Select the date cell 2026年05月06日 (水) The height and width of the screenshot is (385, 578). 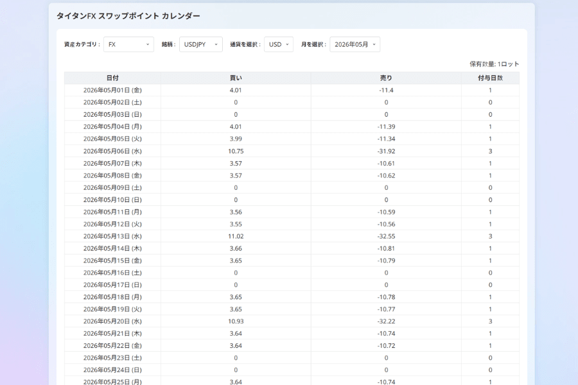112,151
